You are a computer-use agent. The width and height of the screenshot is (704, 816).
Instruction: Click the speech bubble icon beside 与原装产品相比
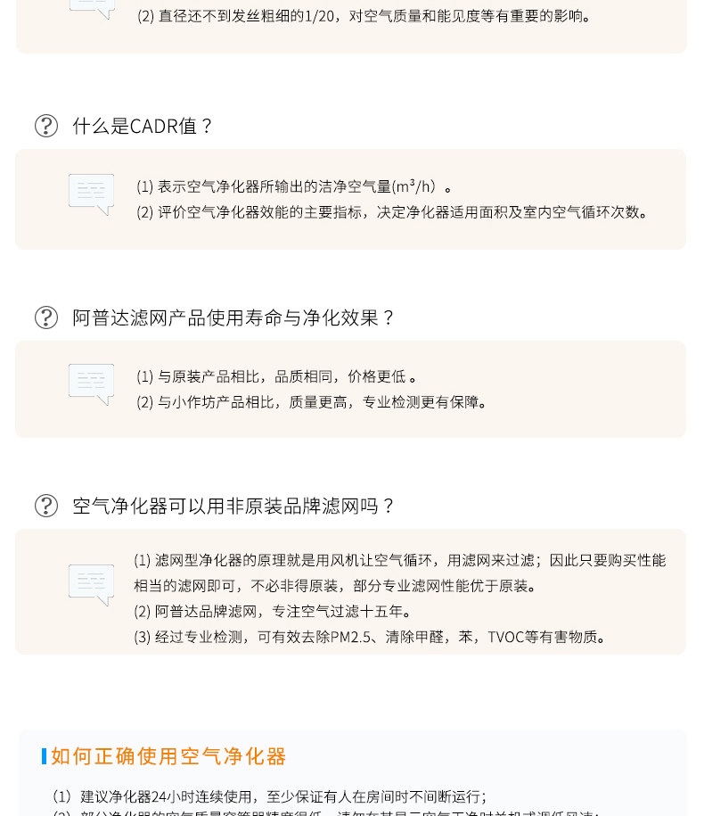pos(91,384)
